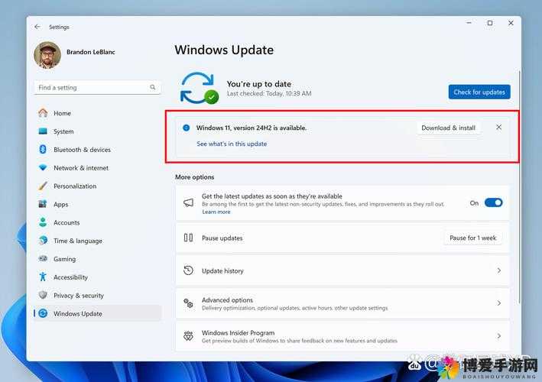Click the Bluetooth & devices icon
The height and width of the screenshot is (382, 542).
pos(43,149)
